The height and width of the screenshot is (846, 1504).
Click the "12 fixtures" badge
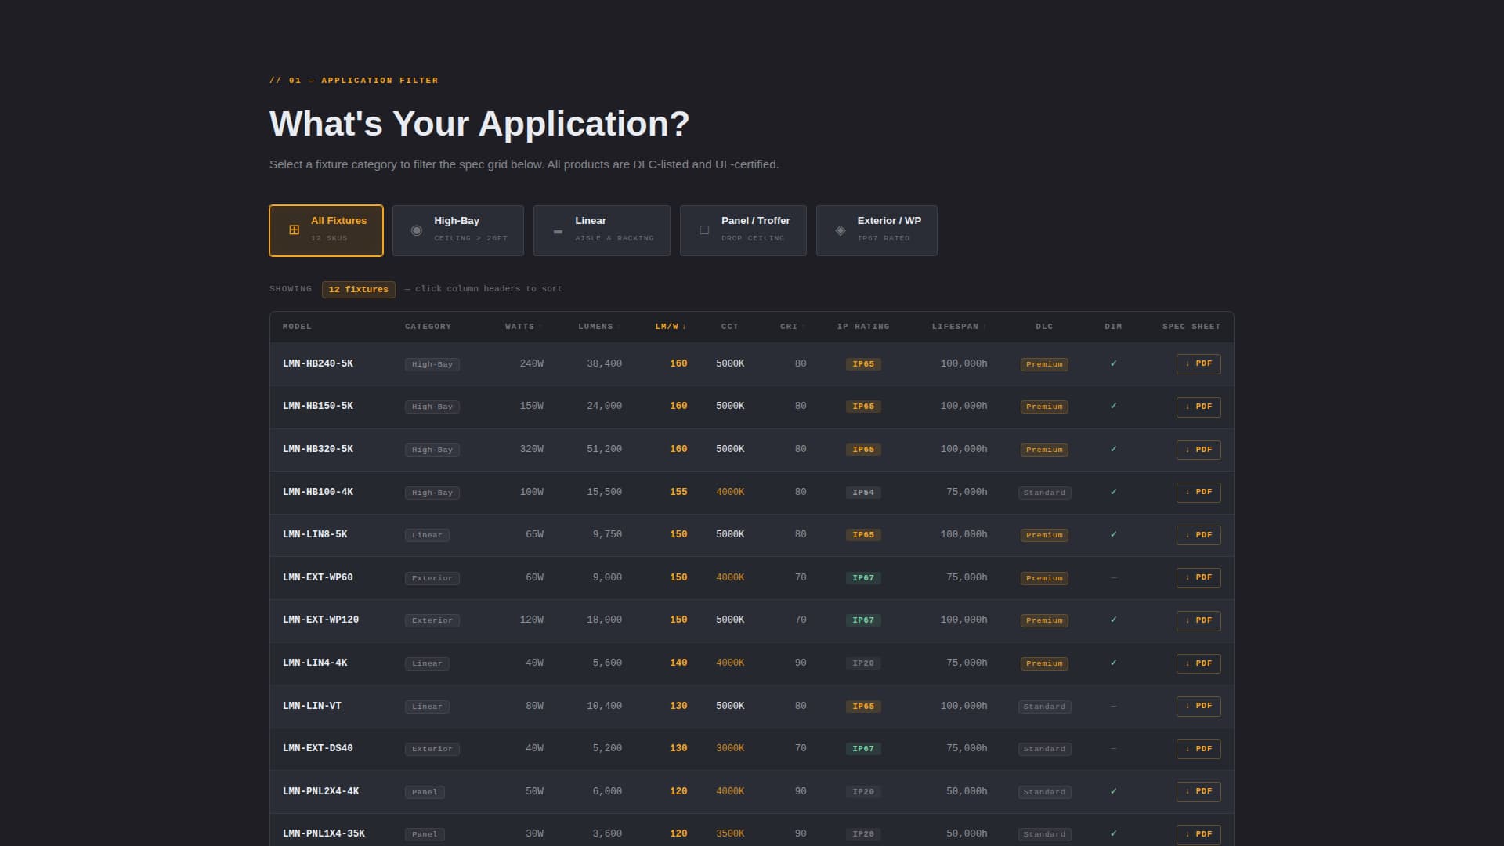[x=358, y=289]
